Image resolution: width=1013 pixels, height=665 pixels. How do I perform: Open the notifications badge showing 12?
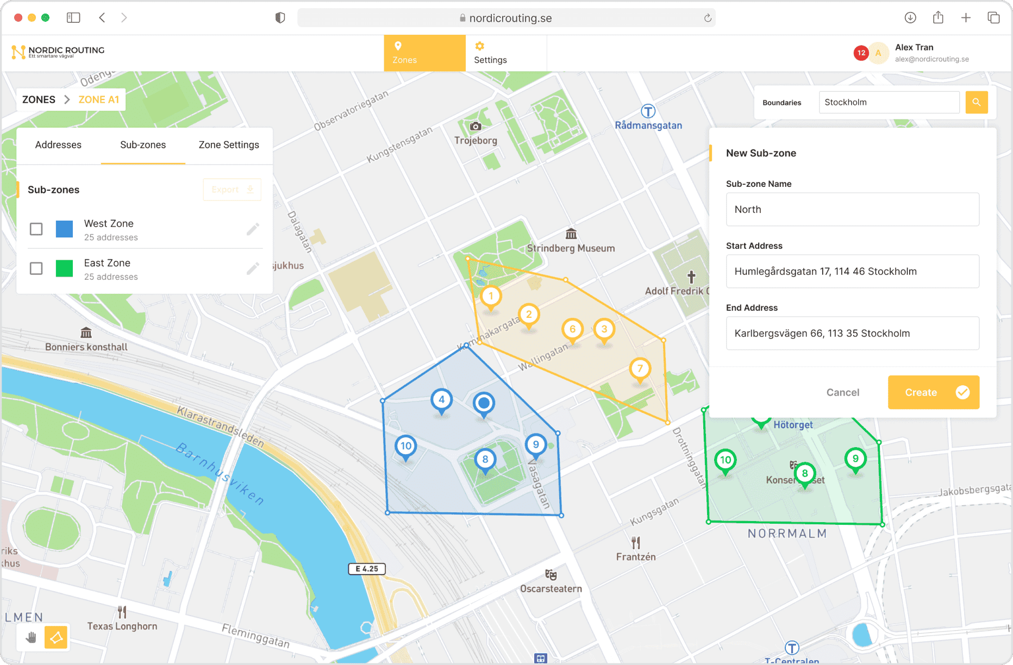pos(861,53)
